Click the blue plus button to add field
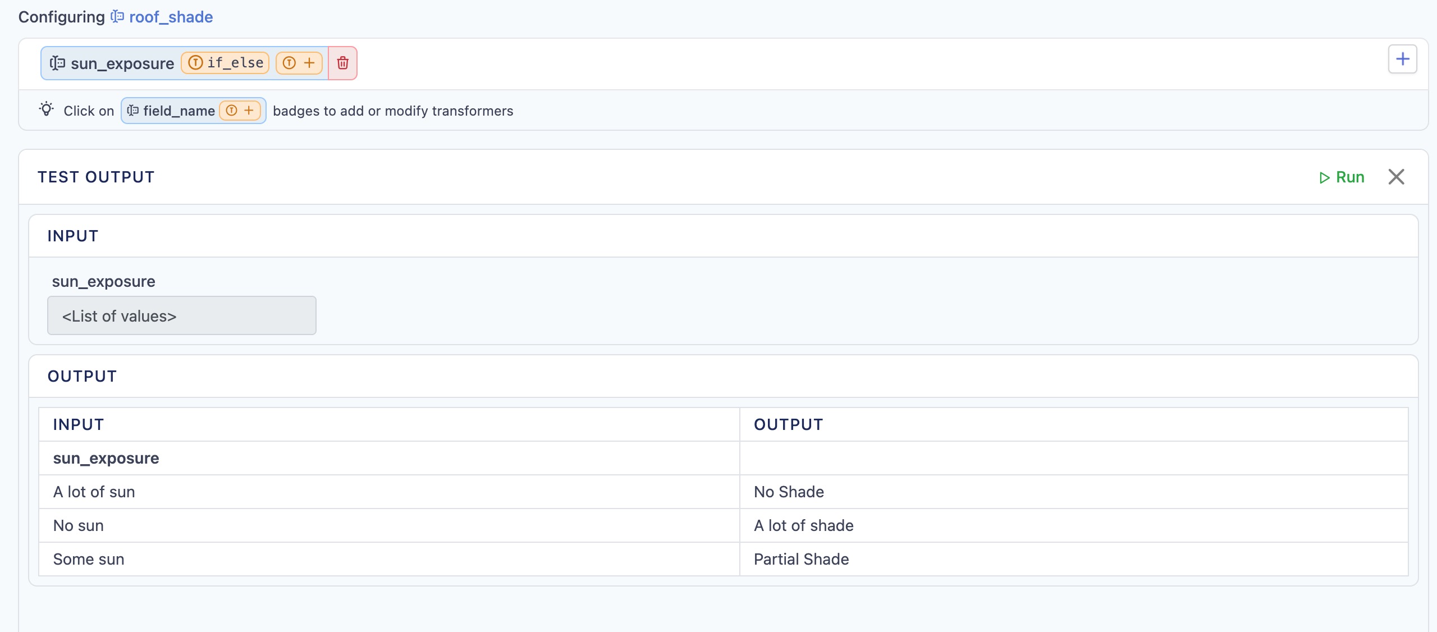This screenshot has width=1437, height=632. [x=1402, y=59]
